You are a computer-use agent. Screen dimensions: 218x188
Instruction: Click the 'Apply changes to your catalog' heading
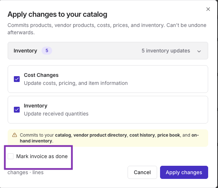(x=58, y=14)
